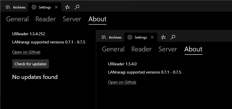This screenshot has width=232, height=109.
Task: Open the bookmarks star icon in left window
Action: click(67, 7)
